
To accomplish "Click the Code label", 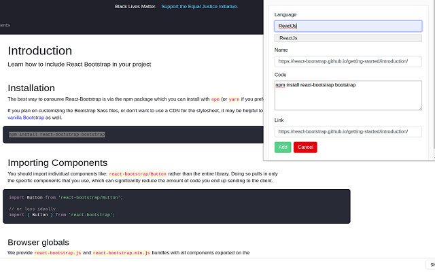I will [280, 75].
